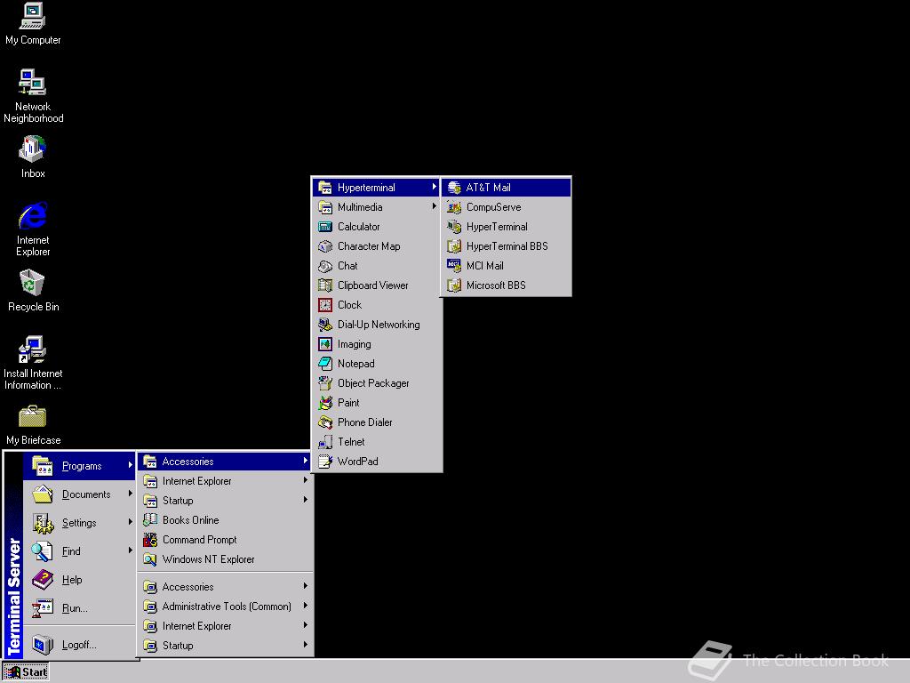Click the Chat icon in Accessories
This screenshot has width=910, height=683.
(x=325, y=266)
